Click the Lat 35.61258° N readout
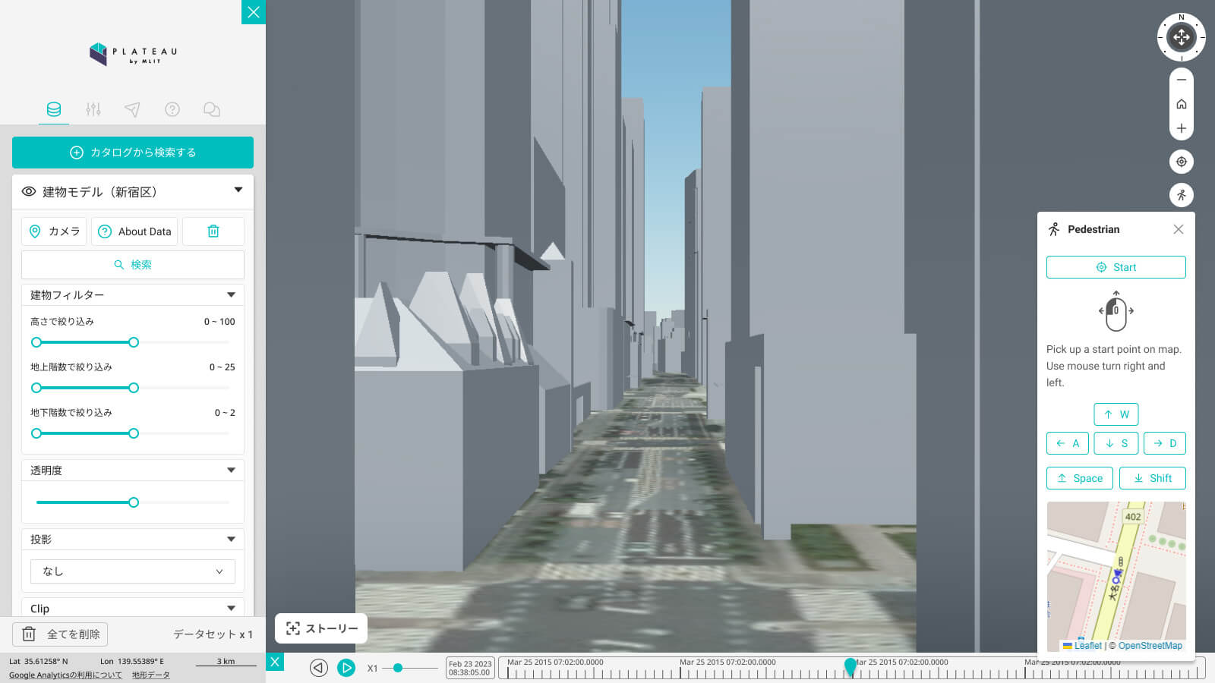The height and width of the screenshot is (683, 1215). point(38,661)
